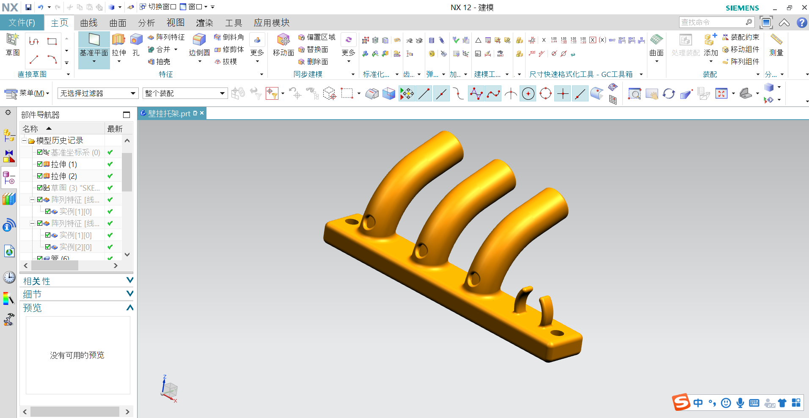809x418 pixels.
Task: Open the 移动面 move face tool
Action: point(283,45)
